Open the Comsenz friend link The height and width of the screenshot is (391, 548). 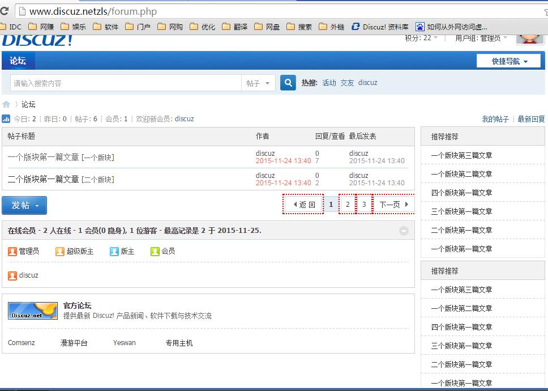coord(22,343)
